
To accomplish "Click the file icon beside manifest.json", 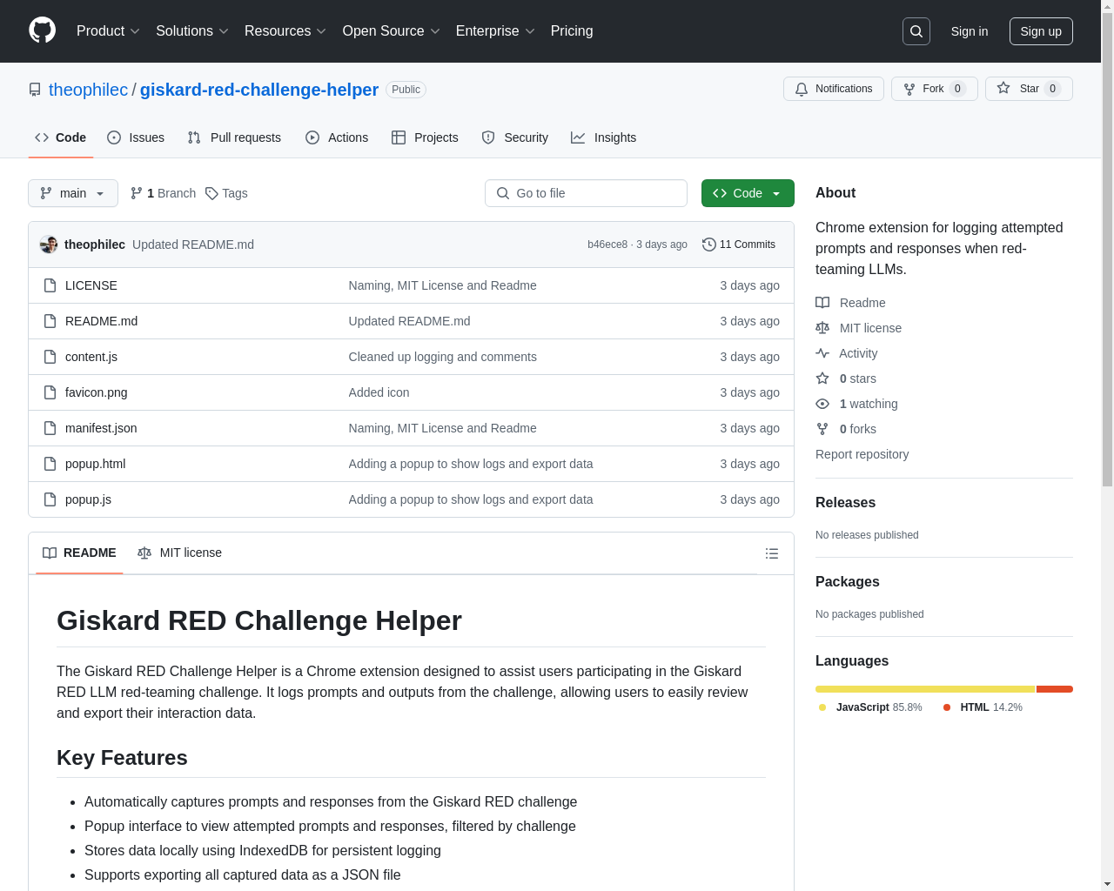I will coord(50,428).
